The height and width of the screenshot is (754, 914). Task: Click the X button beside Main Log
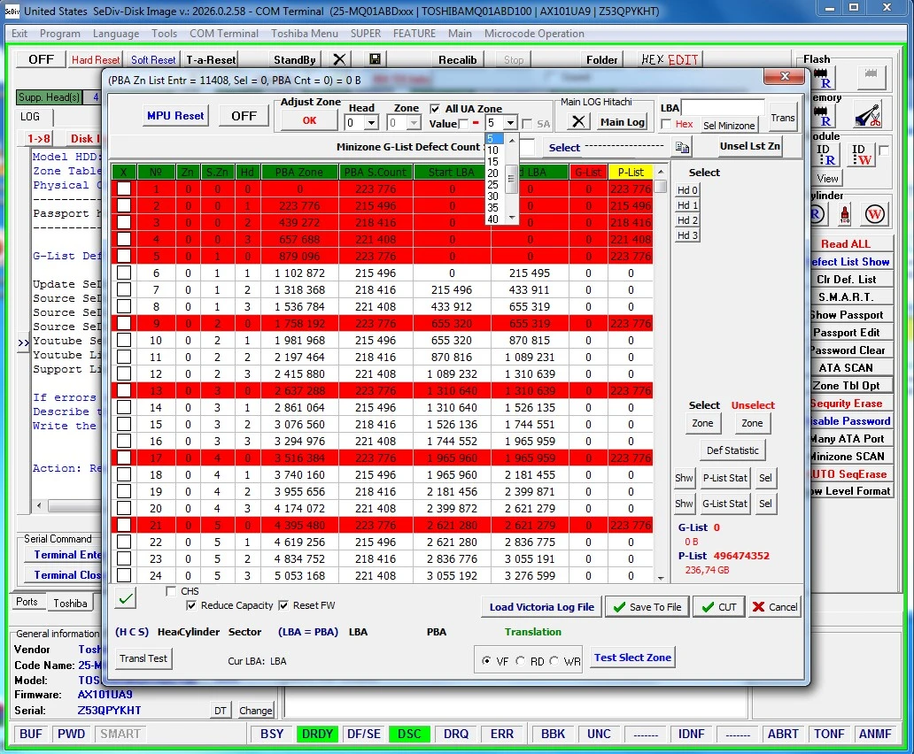pyautogui.click(x=577, y=122)
